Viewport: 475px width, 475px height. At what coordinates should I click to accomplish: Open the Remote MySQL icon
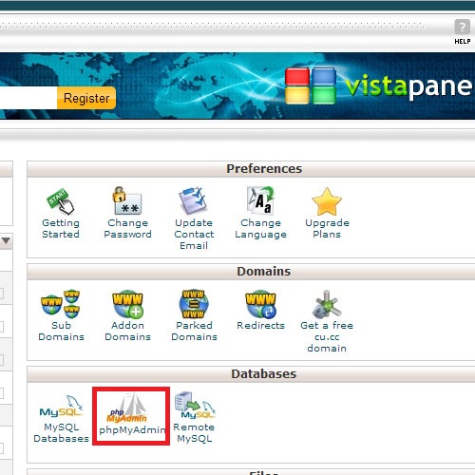[x=195, y=406]
